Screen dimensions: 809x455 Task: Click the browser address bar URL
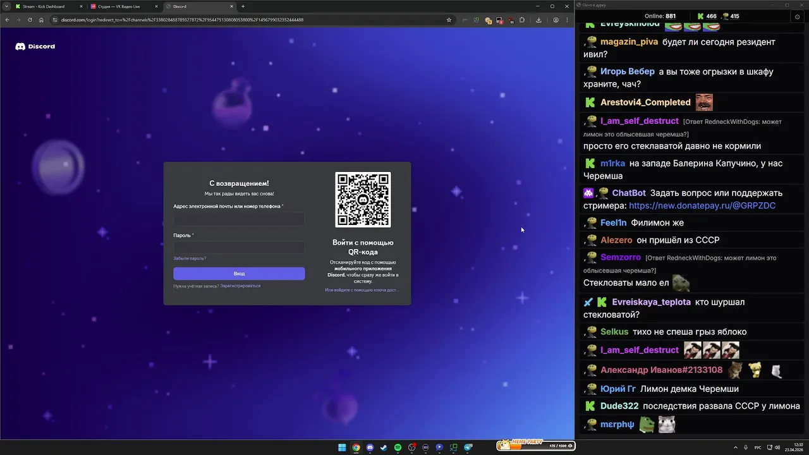[182, 20]
